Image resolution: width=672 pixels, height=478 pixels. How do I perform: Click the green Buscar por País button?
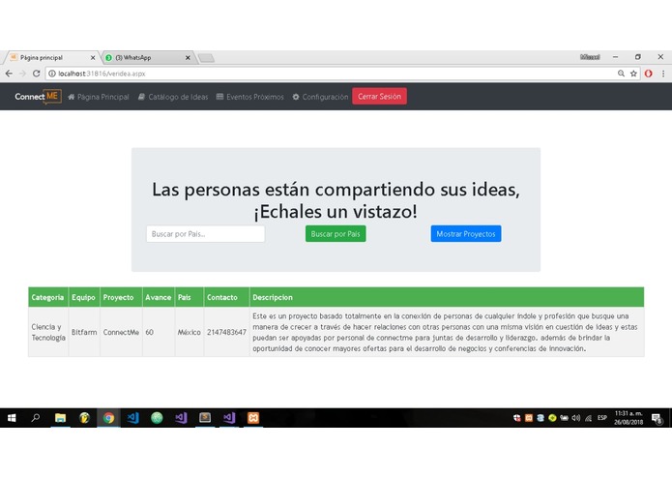(336, 234)
